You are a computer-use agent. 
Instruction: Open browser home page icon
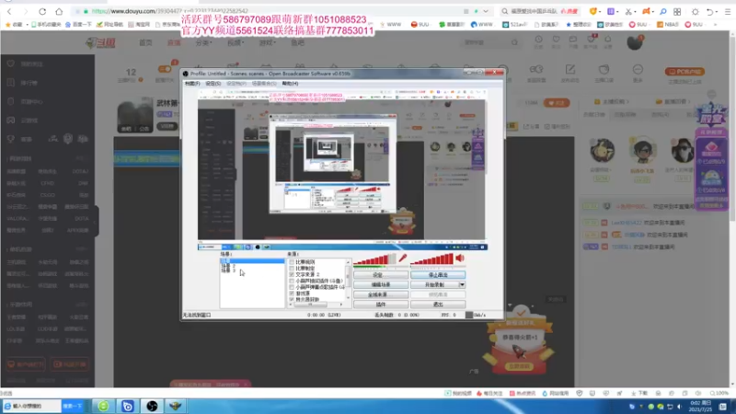pyautogui.click(x=59, y=11)
